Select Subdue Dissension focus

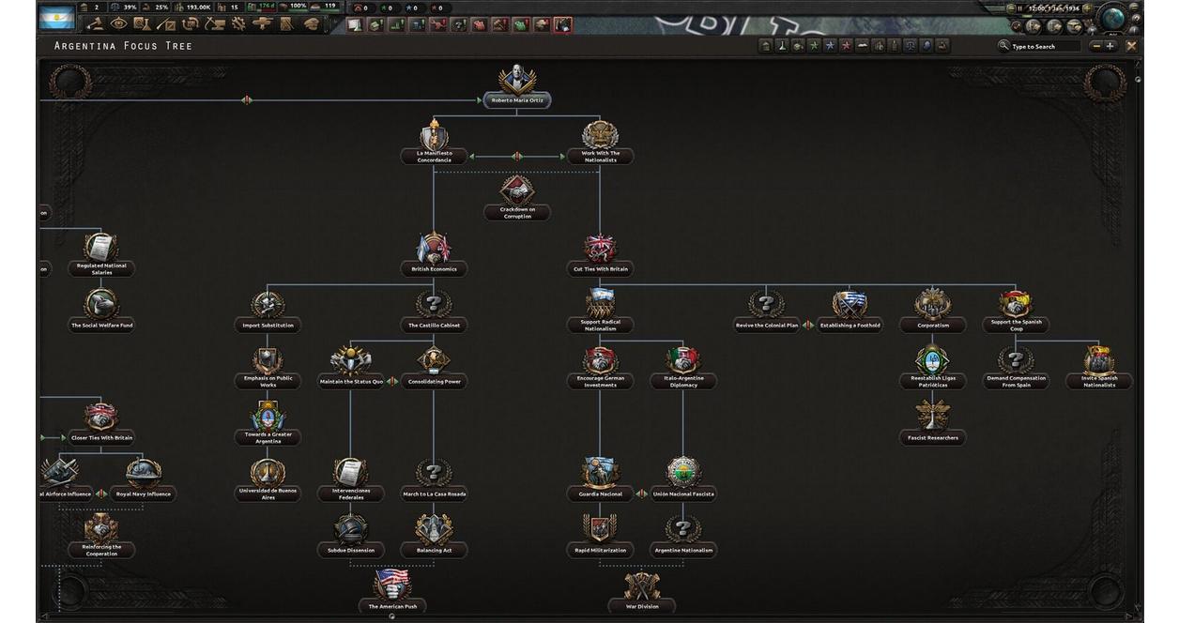(351, 537)
